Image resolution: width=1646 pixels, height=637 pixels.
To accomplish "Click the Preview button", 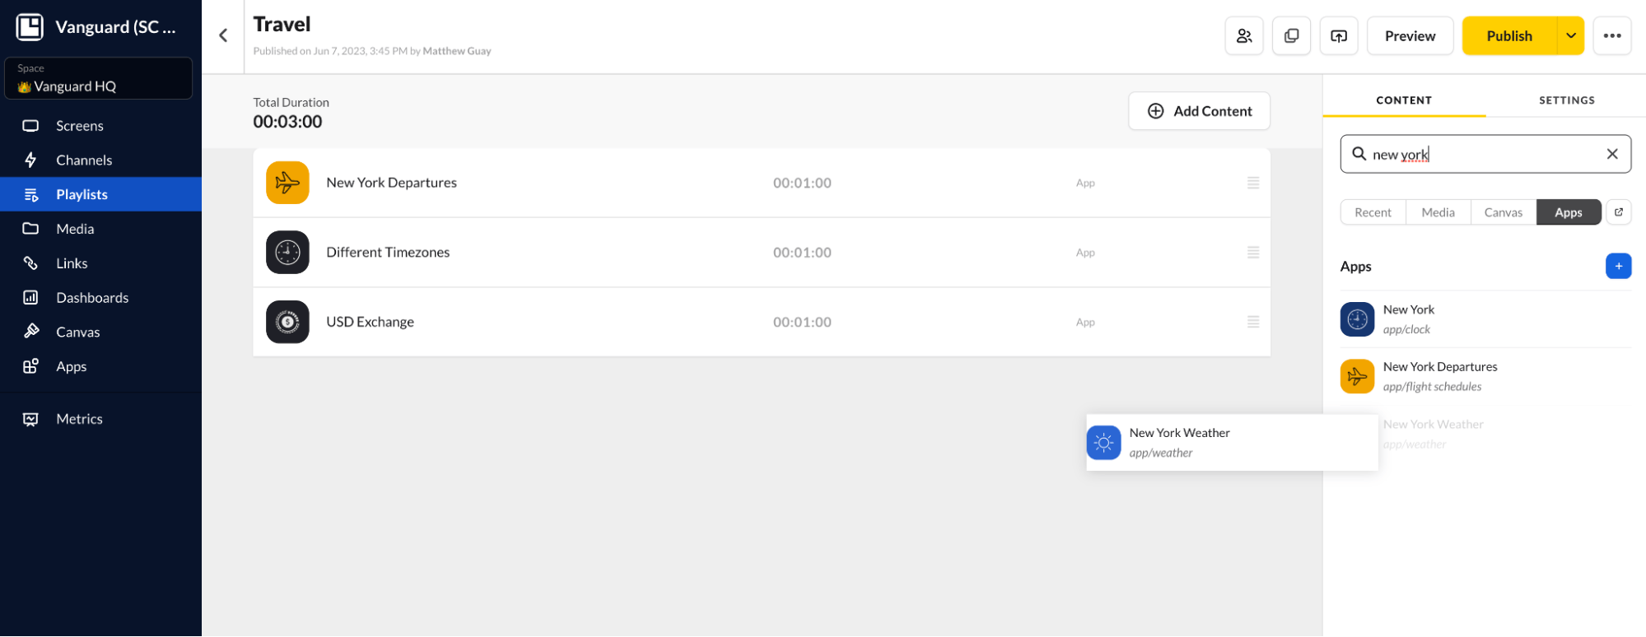I will click(x=1410, y=36).
